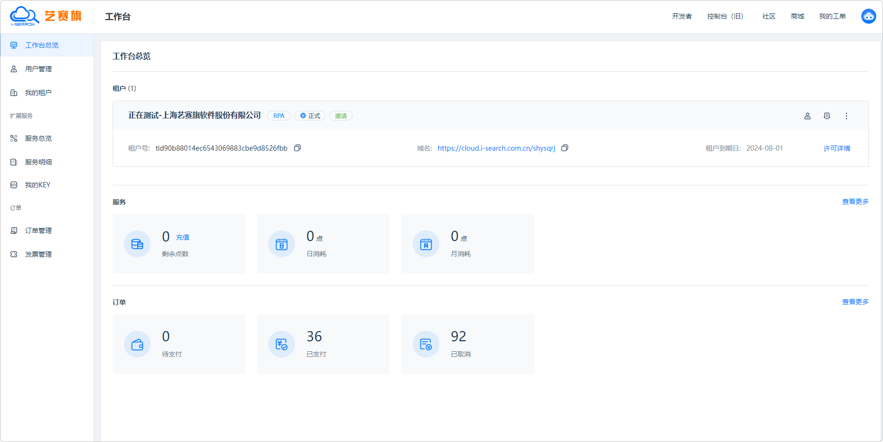The height and width of the screenshot is (442, 883).
Task: Go to 我的租户 sidebar item
Action: (x=38, y=93)
